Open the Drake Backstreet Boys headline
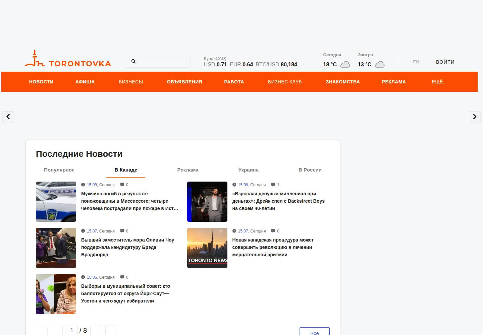The width and height of the screenshot is (483, 335). click(278, 201)
